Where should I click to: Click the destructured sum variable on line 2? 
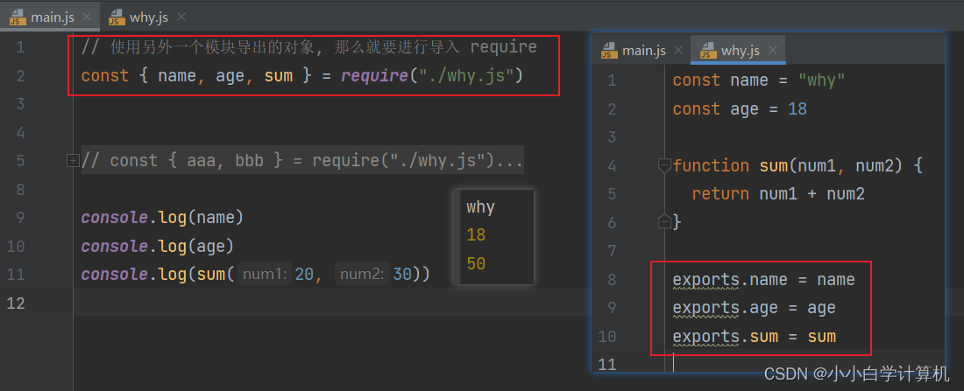coord(279,76)
